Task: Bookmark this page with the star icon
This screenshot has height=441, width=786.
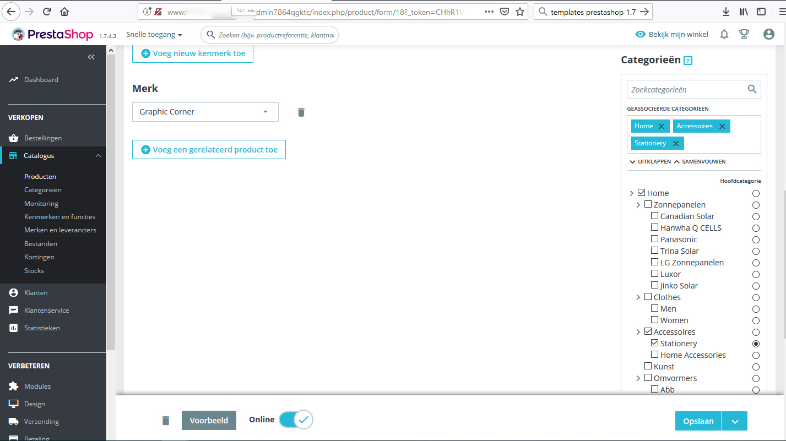Action: 519,12
